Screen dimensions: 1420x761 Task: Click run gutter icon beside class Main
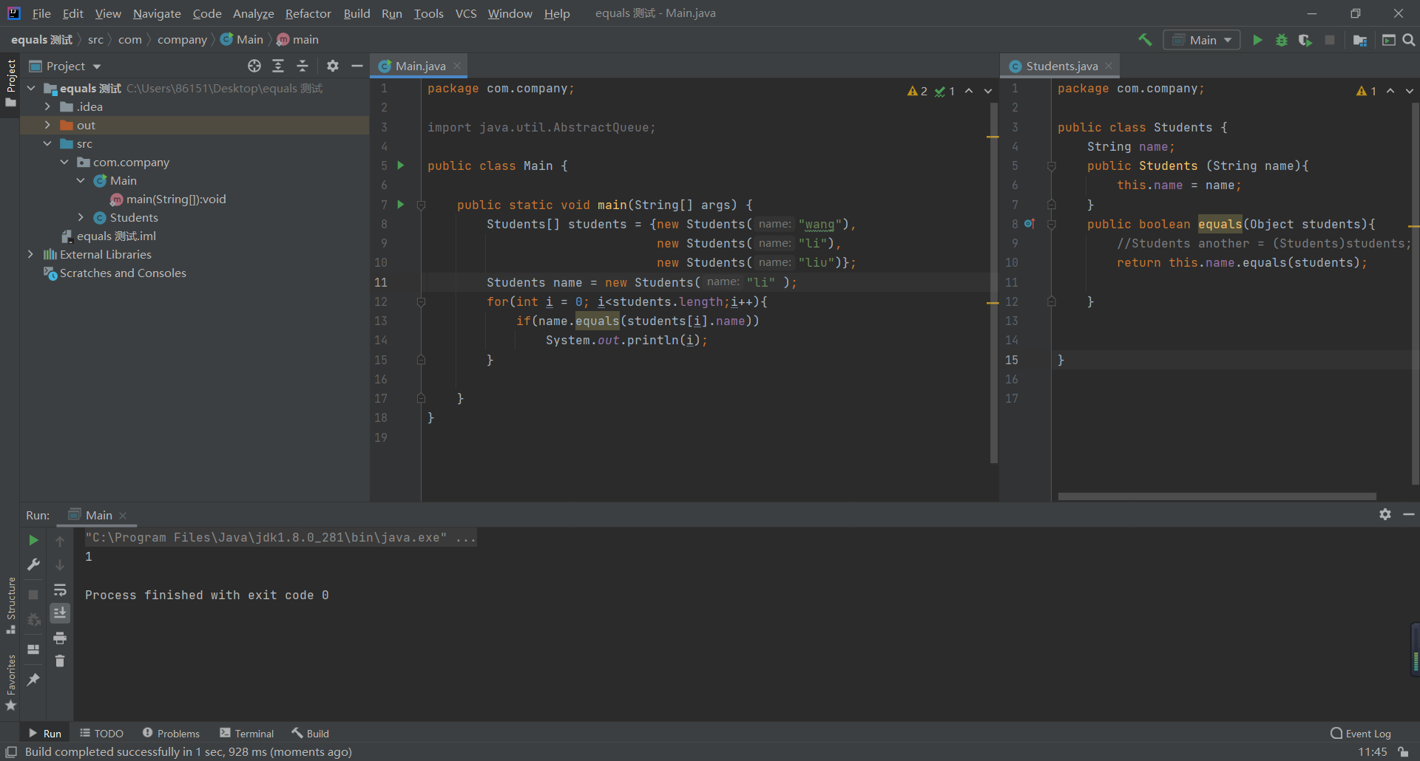click(401, 165)
